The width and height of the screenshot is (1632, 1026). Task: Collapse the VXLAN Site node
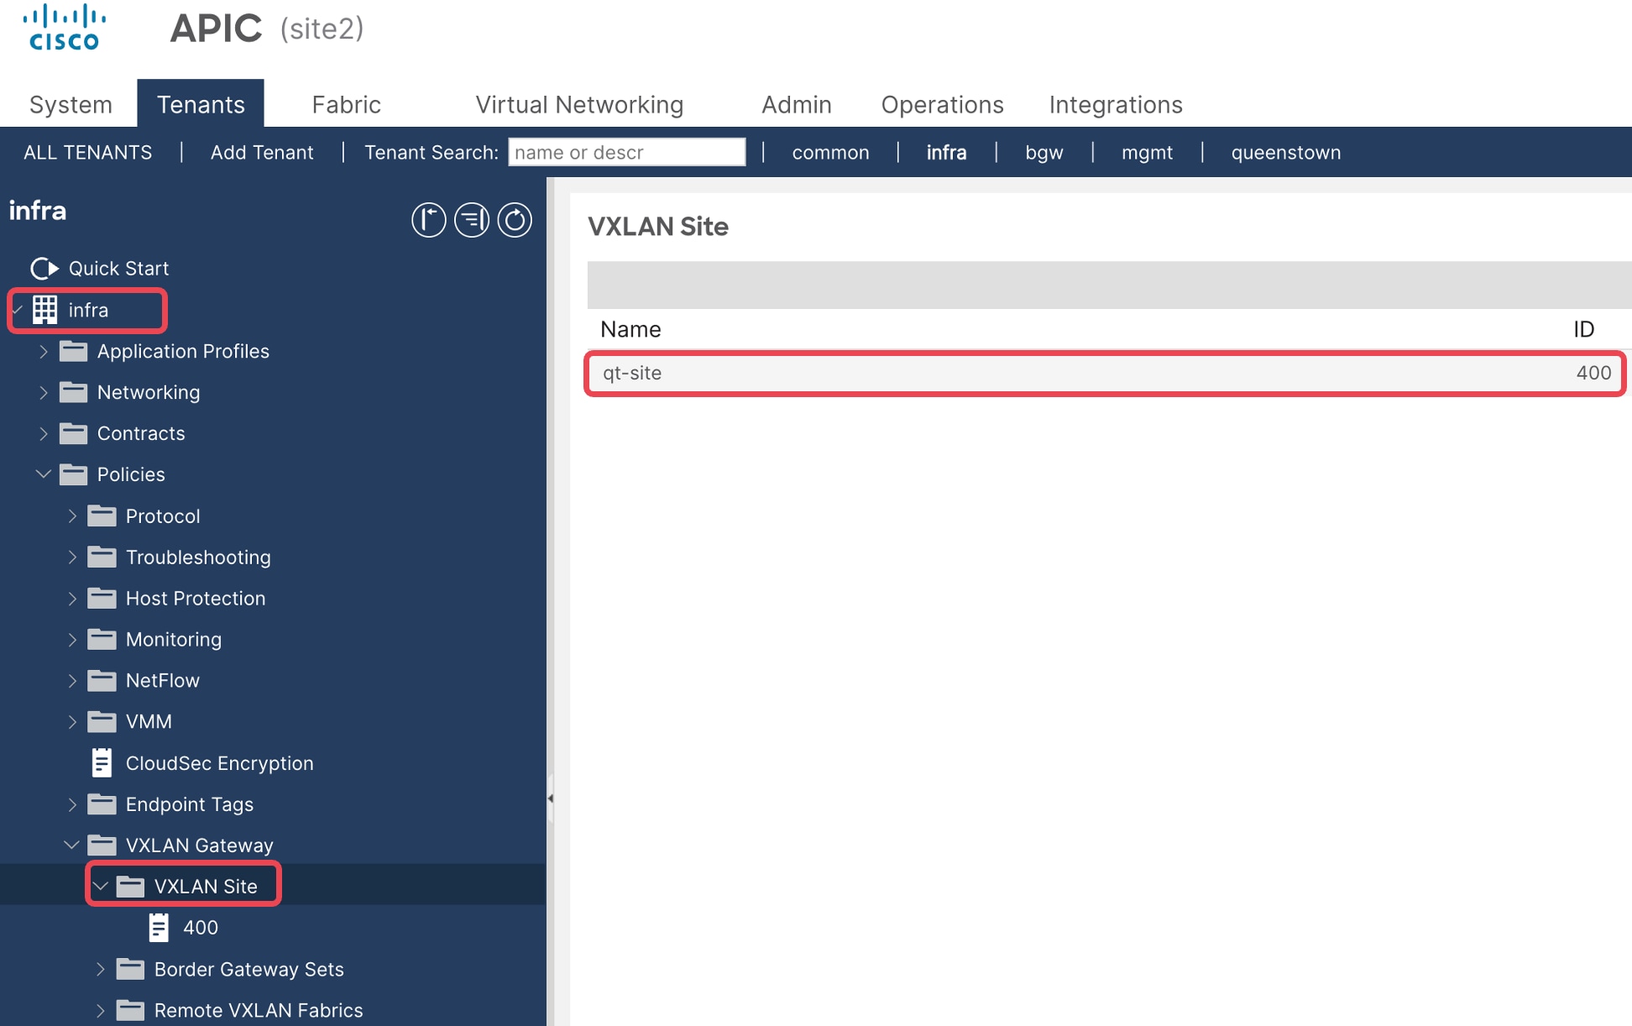pyautogui.click(x=101, y=886)
